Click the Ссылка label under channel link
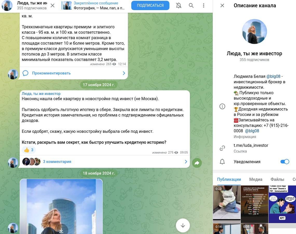This screenshot has width=296, height=234. (x=240, y=151)
